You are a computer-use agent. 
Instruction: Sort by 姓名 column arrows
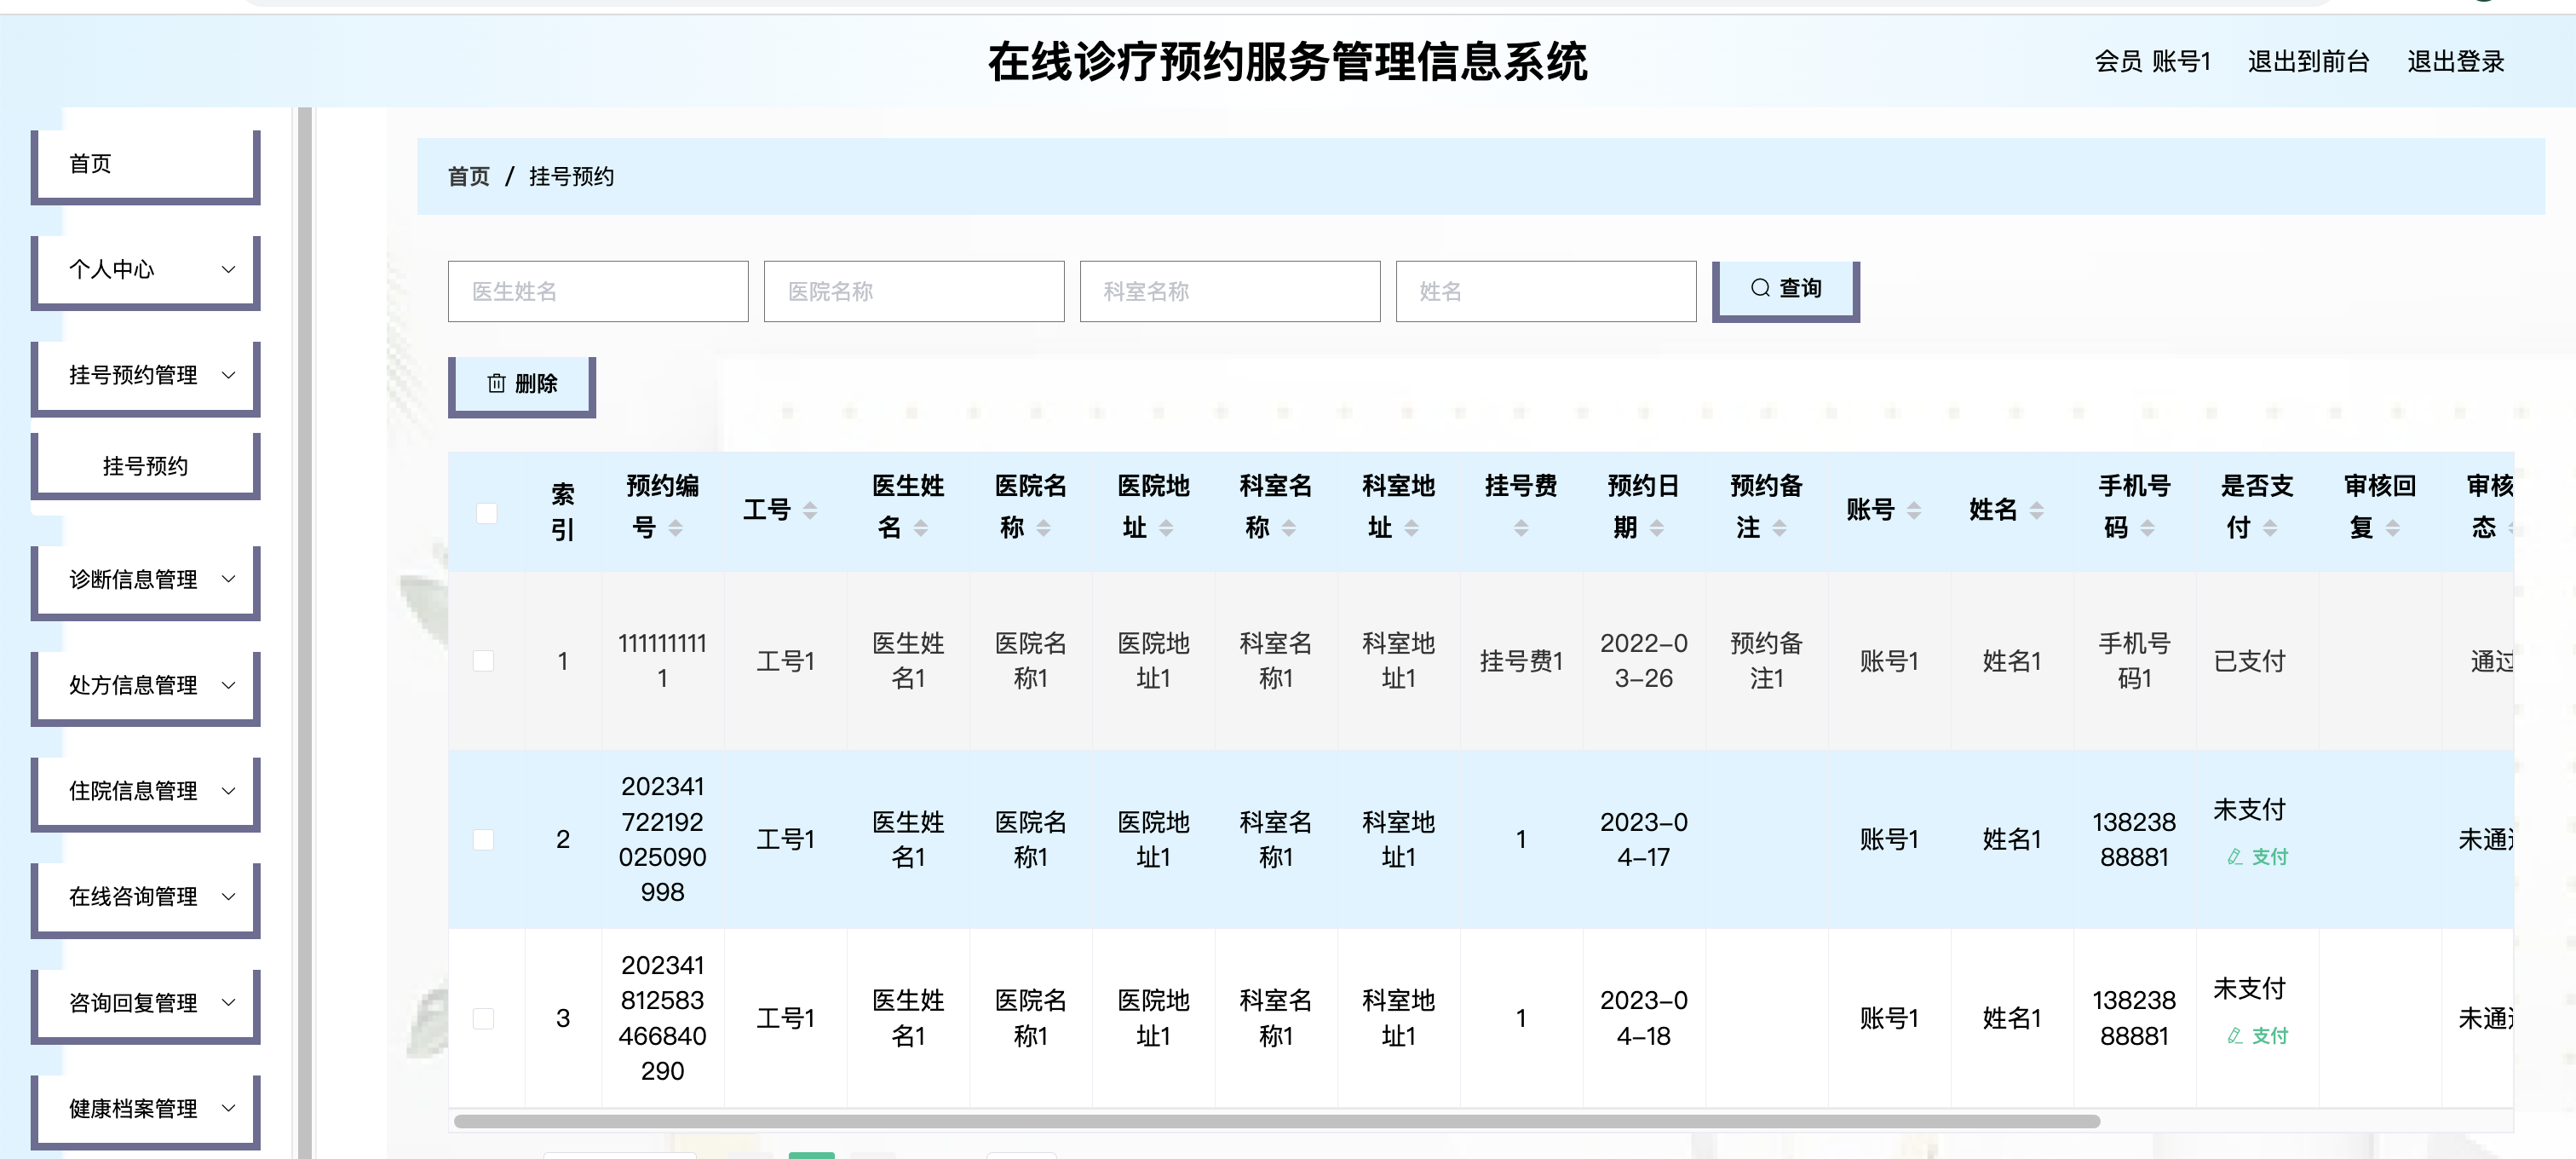(x=2037, y=510)
